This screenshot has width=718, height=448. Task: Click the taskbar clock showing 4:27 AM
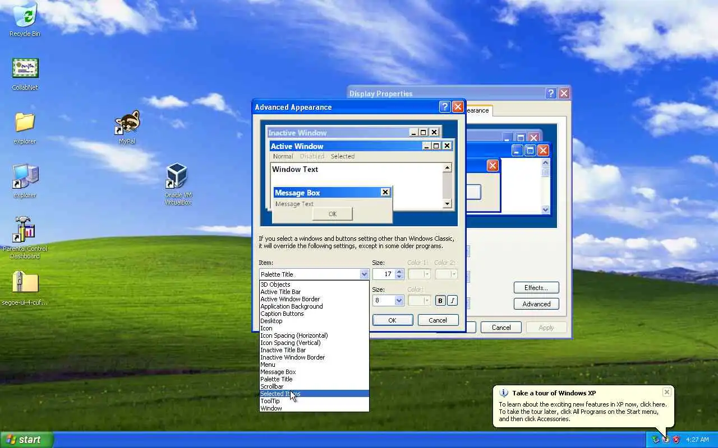point(698,440)
